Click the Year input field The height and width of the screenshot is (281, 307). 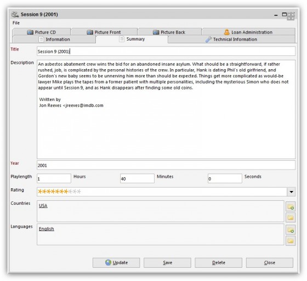coord(166,165)
